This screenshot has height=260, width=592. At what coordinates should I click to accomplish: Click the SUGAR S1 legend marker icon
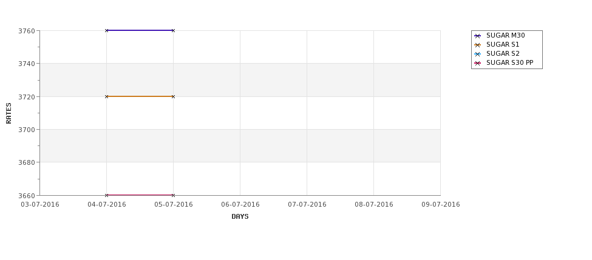click(477, 45)
